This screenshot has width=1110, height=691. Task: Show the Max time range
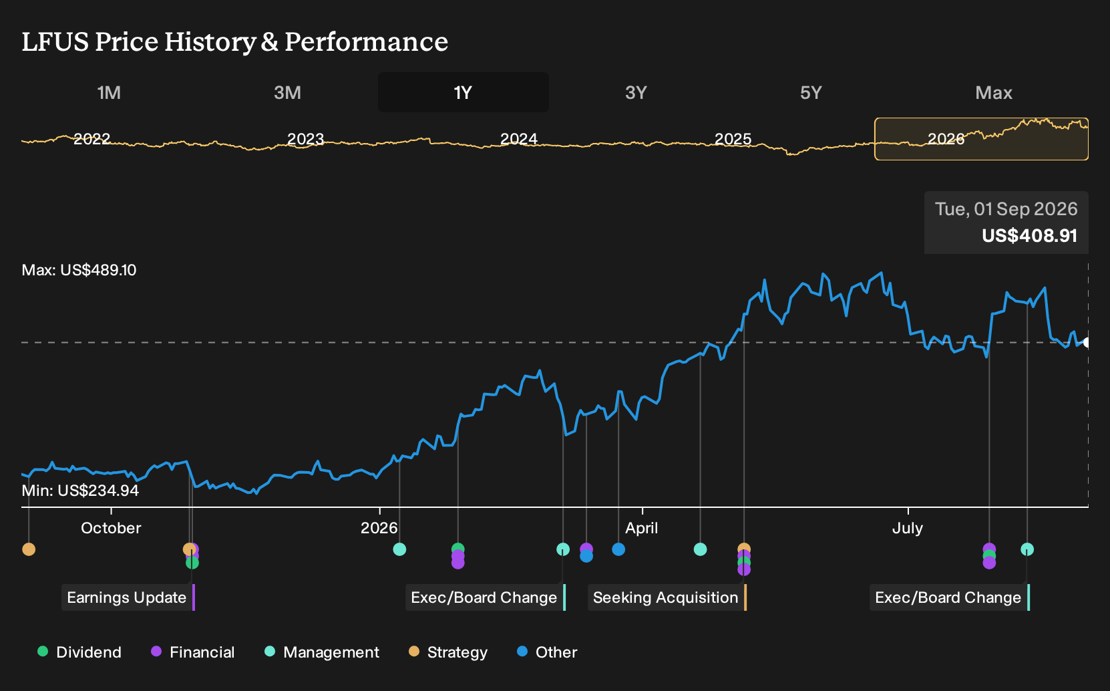click(x=994, y=92)
